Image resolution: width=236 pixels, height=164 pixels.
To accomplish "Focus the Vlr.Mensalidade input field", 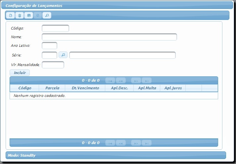I will tap(53, 65).
